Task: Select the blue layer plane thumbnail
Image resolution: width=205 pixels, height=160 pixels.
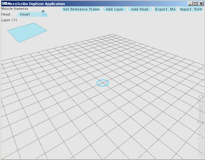Action: click(27, 33)
